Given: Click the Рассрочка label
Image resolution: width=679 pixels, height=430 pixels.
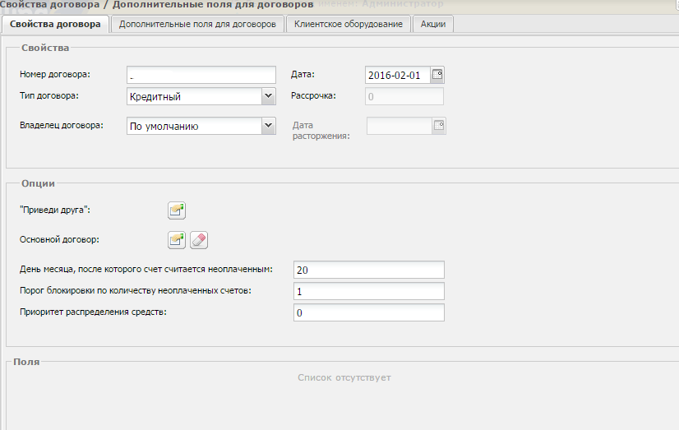Looking at the screenshot, I should (x=313, y=95).
